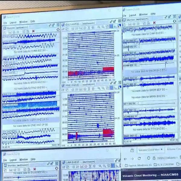Zoom in on the CIL1 HHZ helicorder
The width and height of the screenshot is (181, 181).
click(99, 27)
